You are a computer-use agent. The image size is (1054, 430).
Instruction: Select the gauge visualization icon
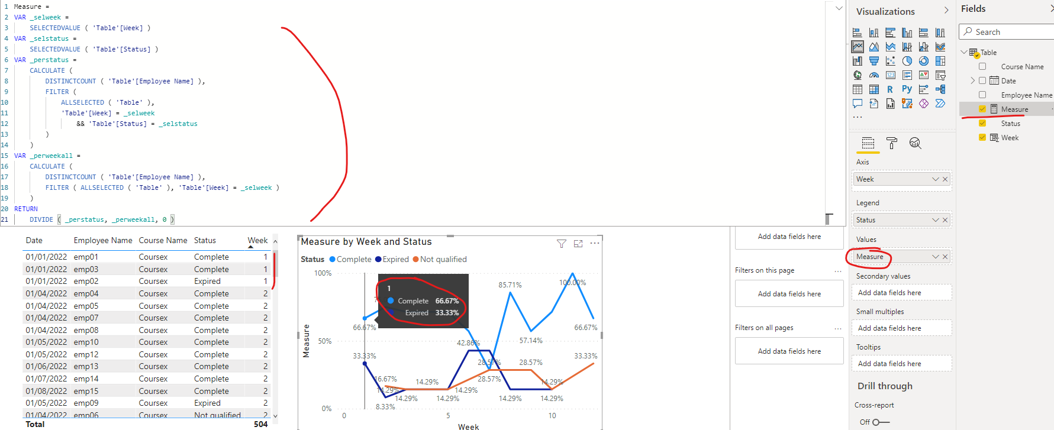tap(874, 75)
